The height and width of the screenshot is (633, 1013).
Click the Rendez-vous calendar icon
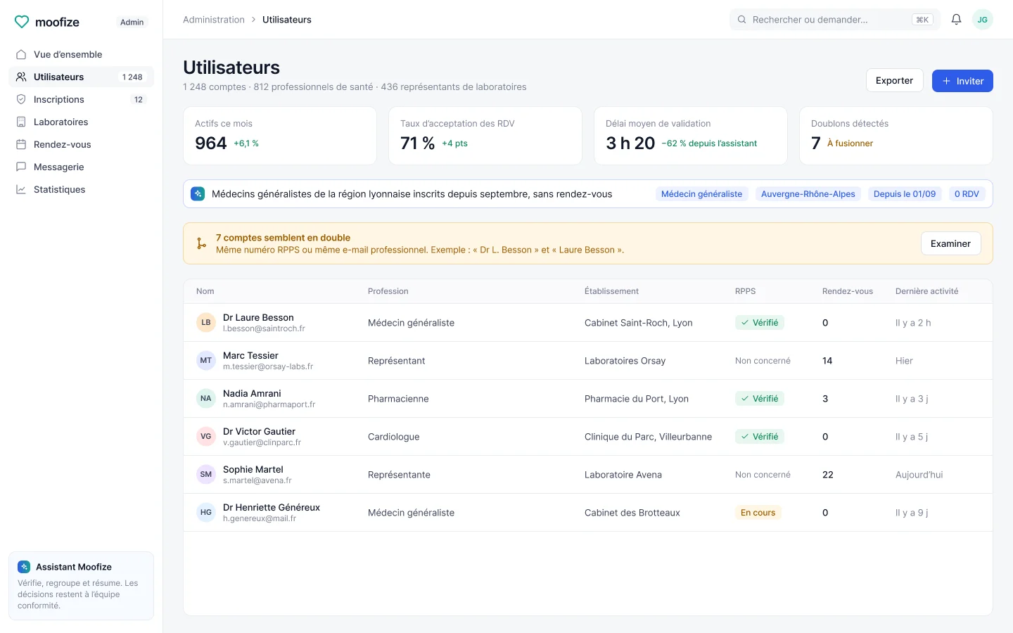click(x=21, y=144)
